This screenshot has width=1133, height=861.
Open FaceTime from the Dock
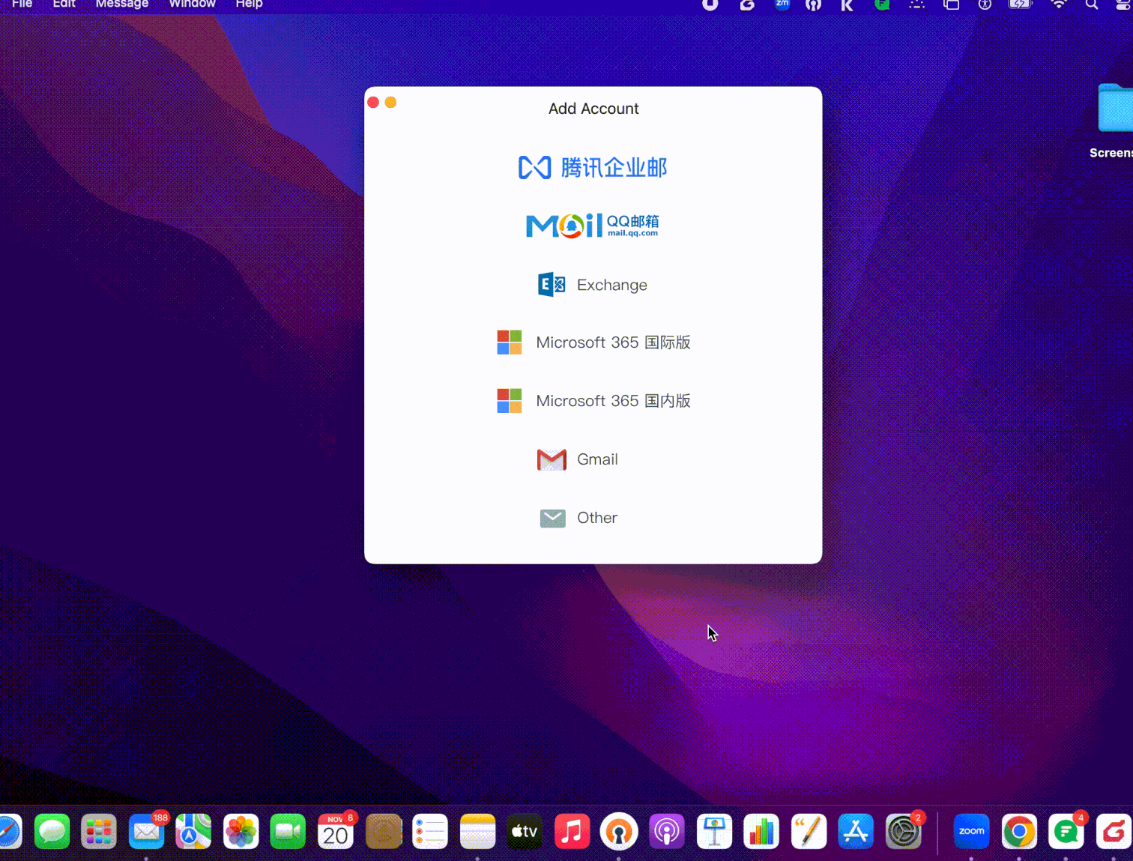coord(288,832)
